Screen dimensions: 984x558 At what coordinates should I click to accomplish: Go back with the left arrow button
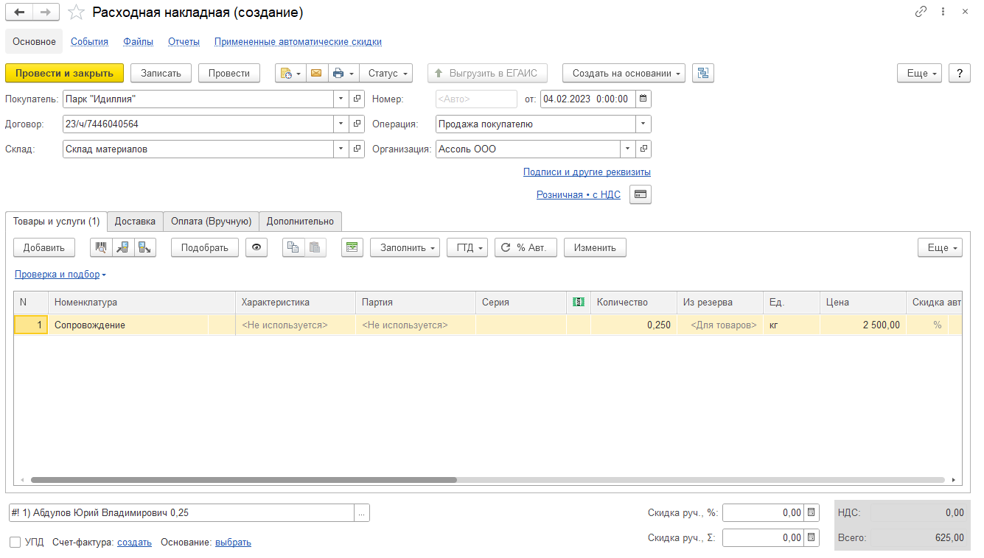pyautogui.click(x=19, y=13)
